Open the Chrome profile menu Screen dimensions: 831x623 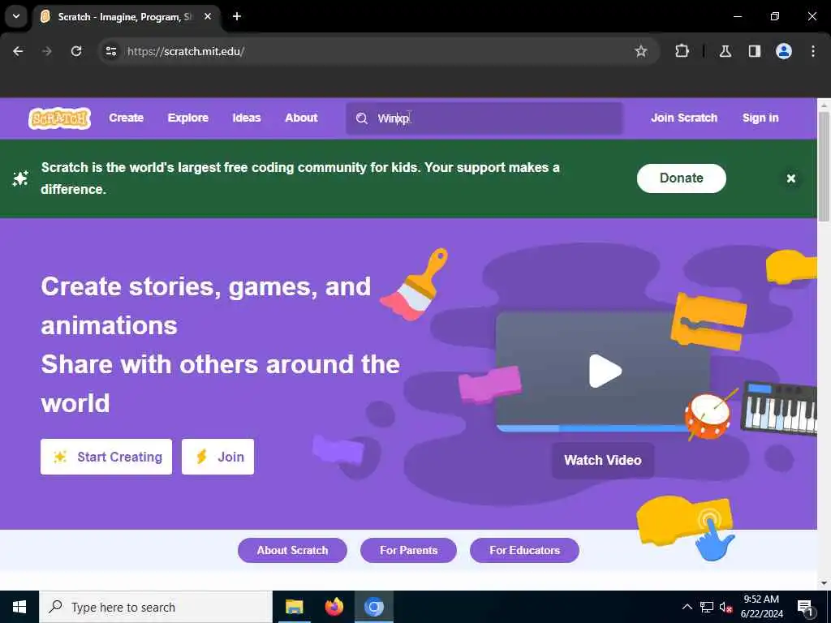tap(783, 51)
